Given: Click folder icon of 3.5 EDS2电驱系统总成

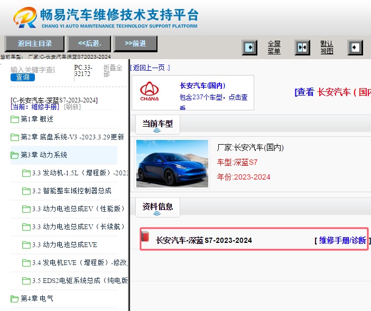Looking at the screenshot, I should click(x=26, y=281).
